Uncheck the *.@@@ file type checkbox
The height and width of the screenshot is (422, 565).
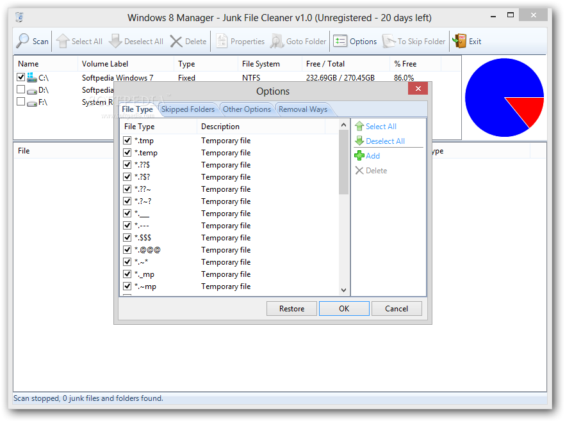pyautogui.click(x=127, y=249)
